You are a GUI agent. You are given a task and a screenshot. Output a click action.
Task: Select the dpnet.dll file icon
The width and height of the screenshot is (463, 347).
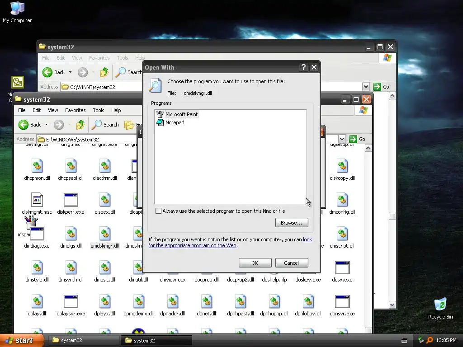(x=207, y=301)
